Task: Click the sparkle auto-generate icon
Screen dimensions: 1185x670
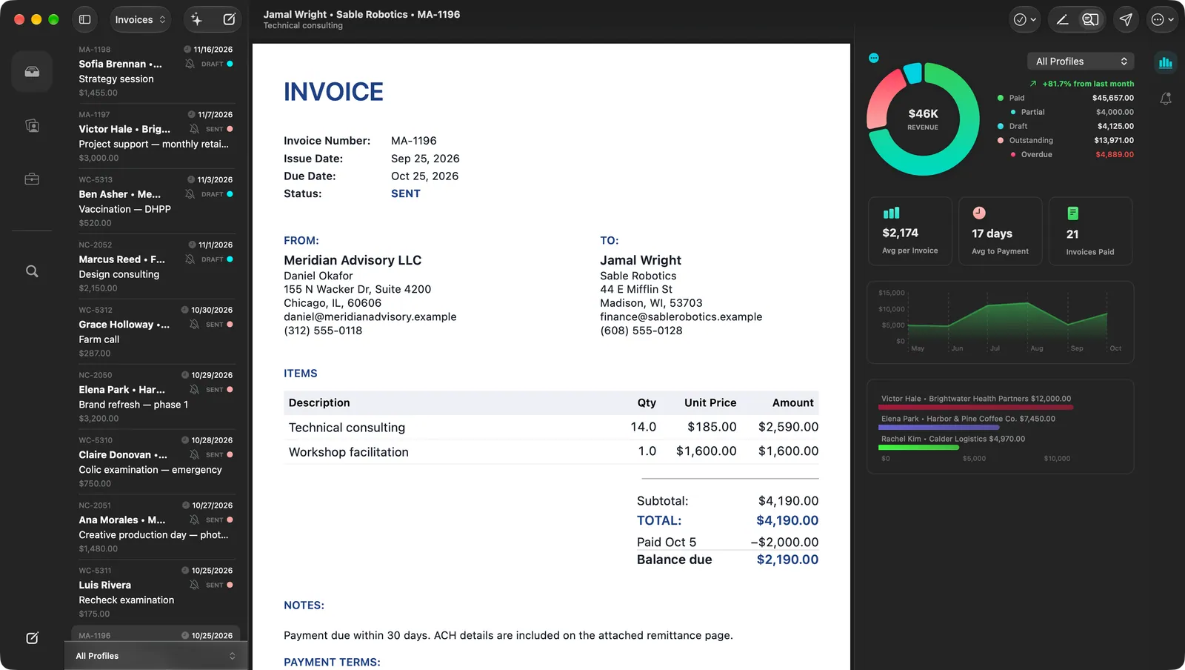Action: coord(196,20)
